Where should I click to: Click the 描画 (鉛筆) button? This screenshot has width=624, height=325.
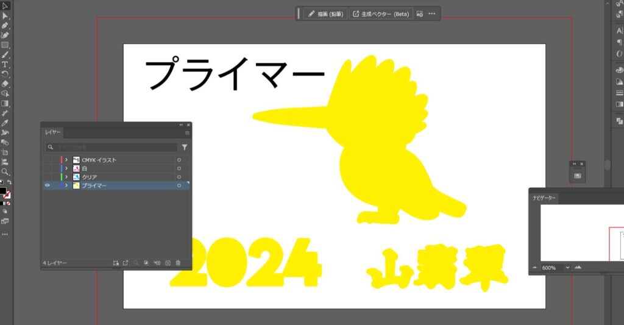pyautogui.click(x=326, y=13)
